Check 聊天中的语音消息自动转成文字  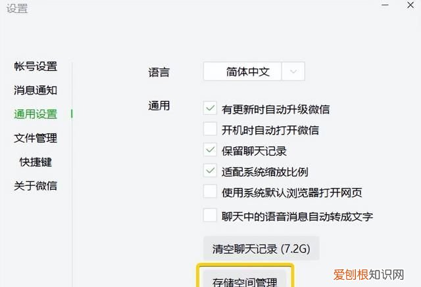pos(210,215)
